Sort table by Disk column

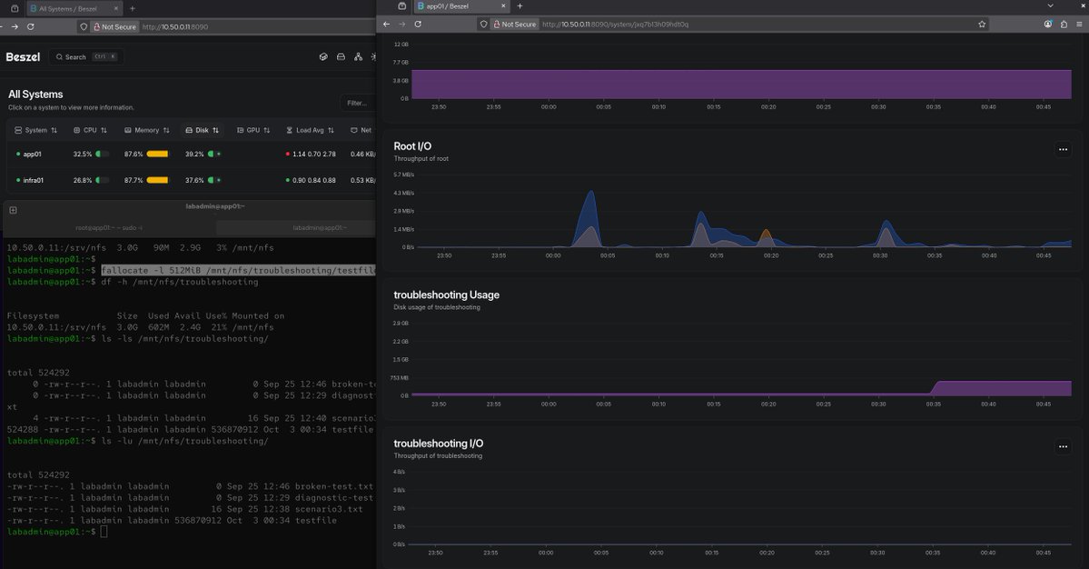click(x=203, y=130)
